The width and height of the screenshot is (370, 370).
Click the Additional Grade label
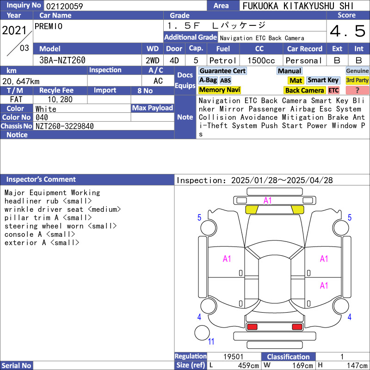[x=191, y=37]
